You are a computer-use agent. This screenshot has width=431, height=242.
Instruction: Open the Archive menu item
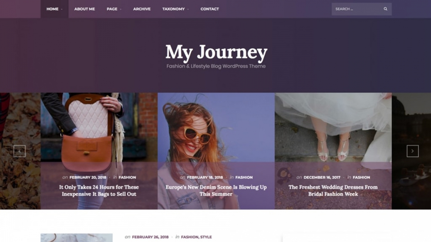tap(142, 9)
